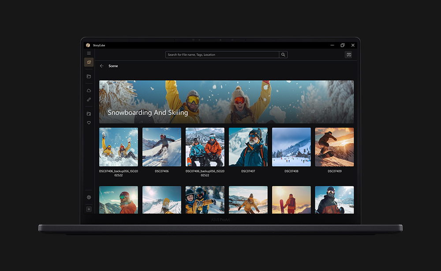Open the folder view in sidebar
Image resolution: width=441 pixels, height=271 pixels.
click(89, 76)
